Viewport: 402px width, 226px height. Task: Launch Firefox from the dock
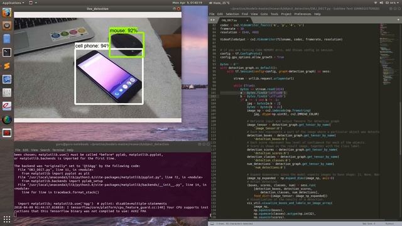[x=7, y=12]
